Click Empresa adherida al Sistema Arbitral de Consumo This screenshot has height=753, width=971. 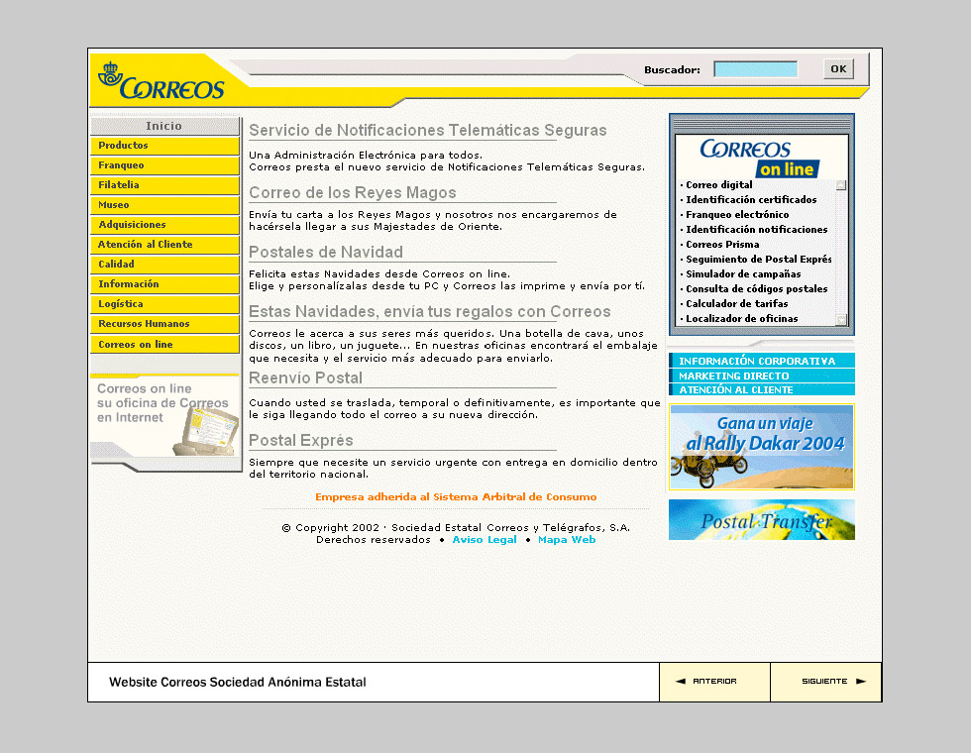(456, 496)
